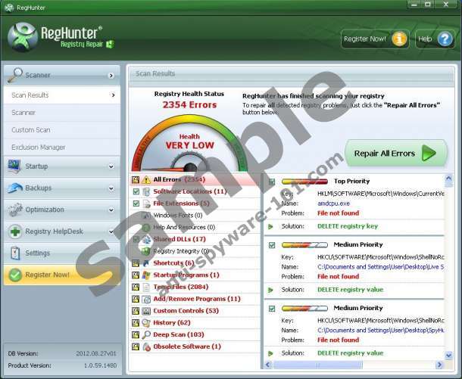Click the Startup computer icon in sidebar
The width and height of the screenshot is (462, 379).
point(14,166)
